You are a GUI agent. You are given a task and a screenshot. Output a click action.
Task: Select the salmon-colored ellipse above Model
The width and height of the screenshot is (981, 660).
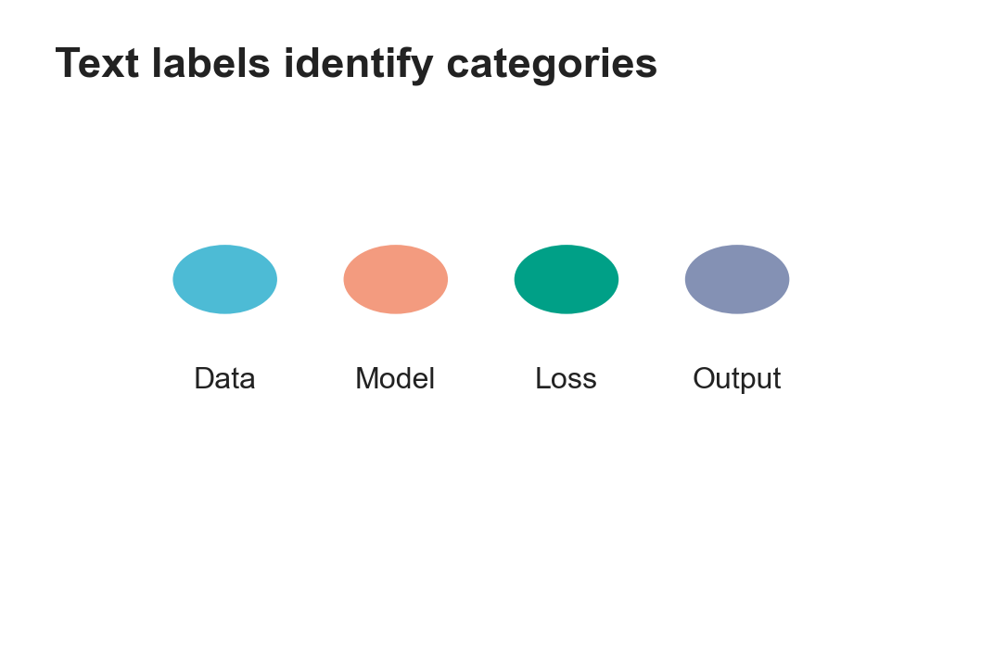[395, 279]
